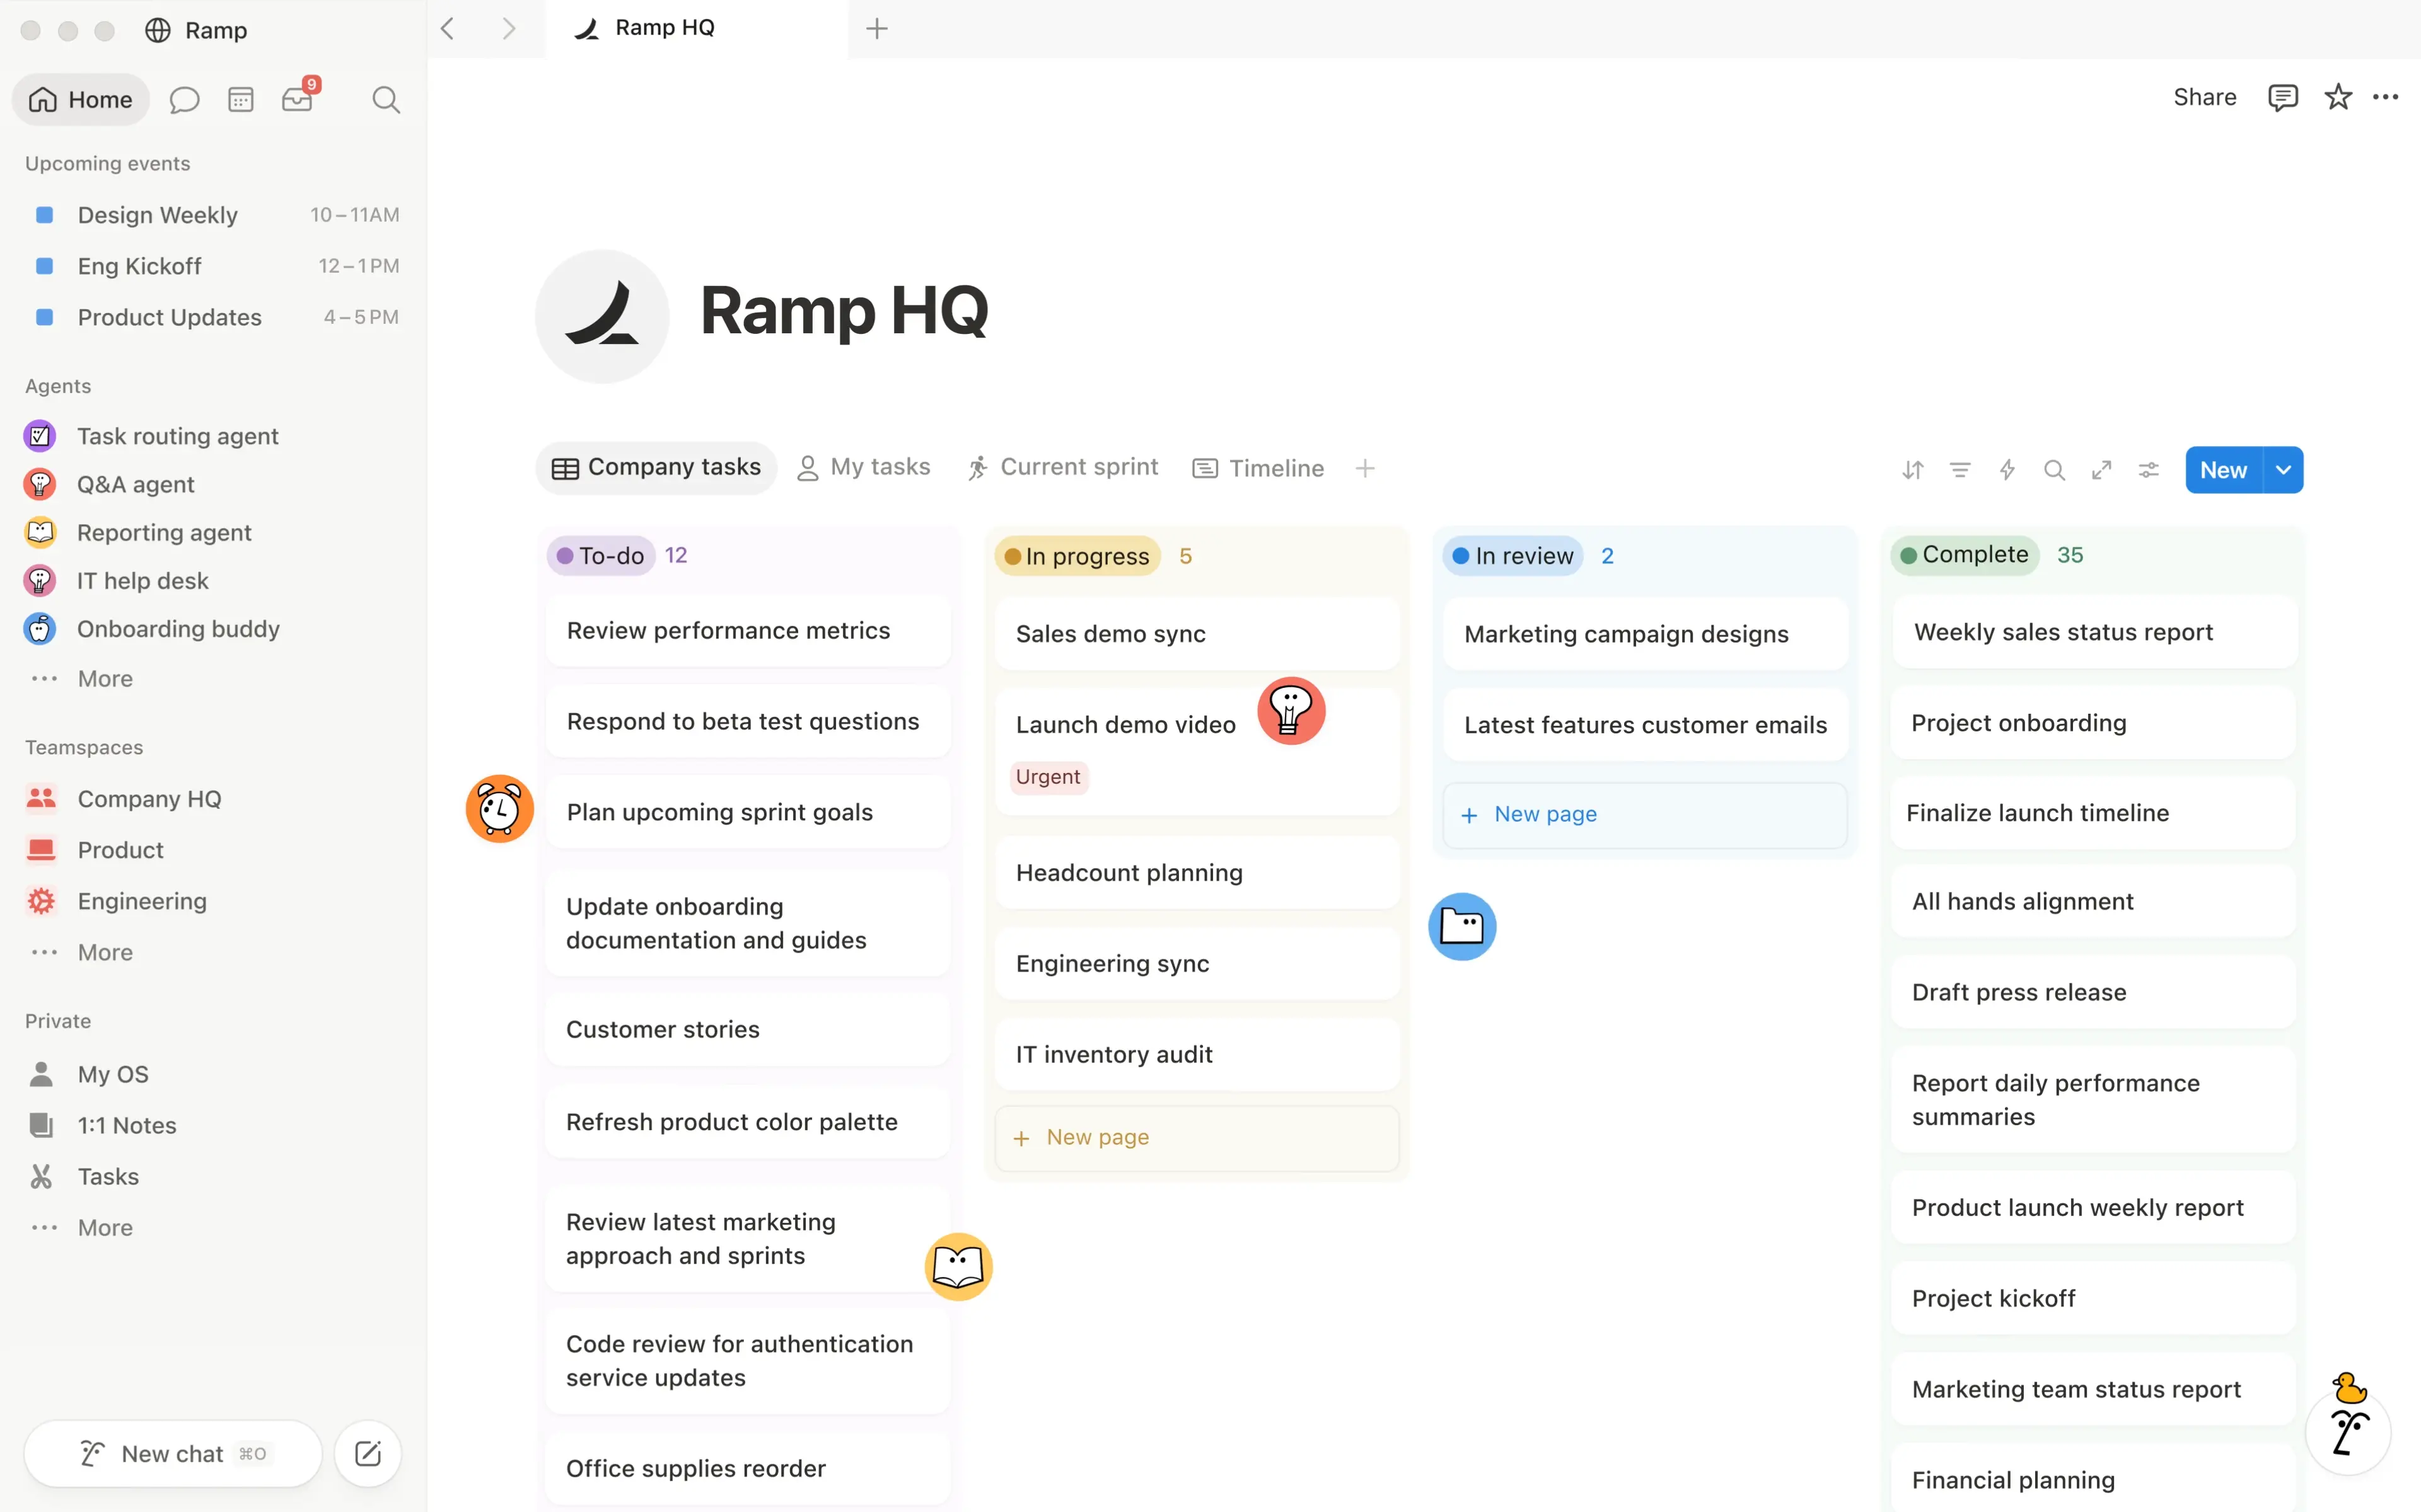Open the New button dropdown arrow
The height and width of the screenshot is (1512, 2421).
2284,470
